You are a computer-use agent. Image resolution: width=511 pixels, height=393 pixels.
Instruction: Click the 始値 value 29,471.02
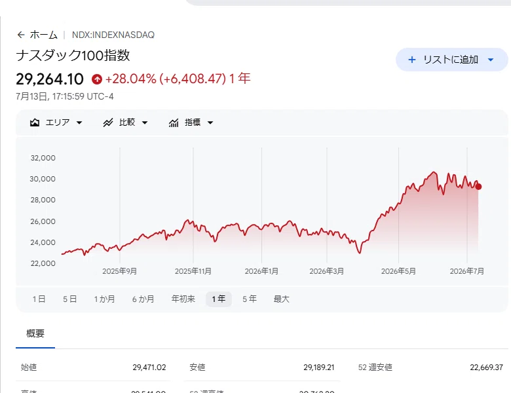pyautogui.click(x=149, y=367)
